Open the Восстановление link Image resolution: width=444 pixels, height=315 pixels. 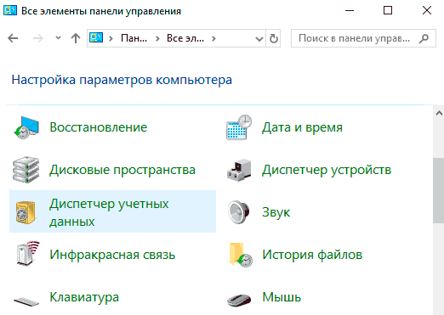(99, 127)
